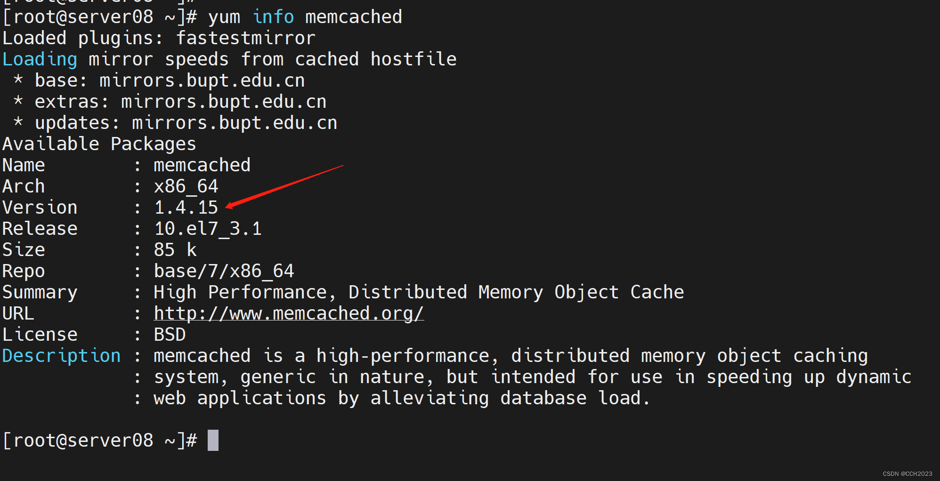940x481 pixels.
Task: Click the Release value 10.el7_3.1
Action: click(x=208, y=229)
